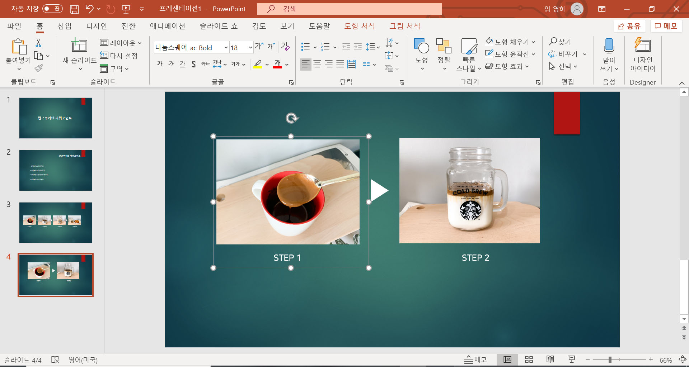
Task: Toggle underline text formatting
Action: (183, 64)
